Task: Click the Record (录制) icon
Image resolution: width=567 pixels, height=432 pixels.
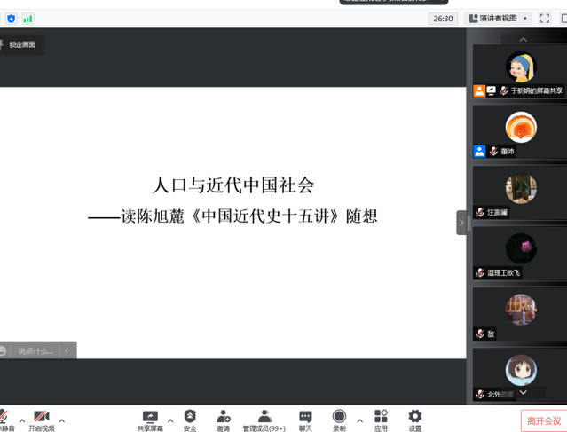Action: [x=339, y=417]
